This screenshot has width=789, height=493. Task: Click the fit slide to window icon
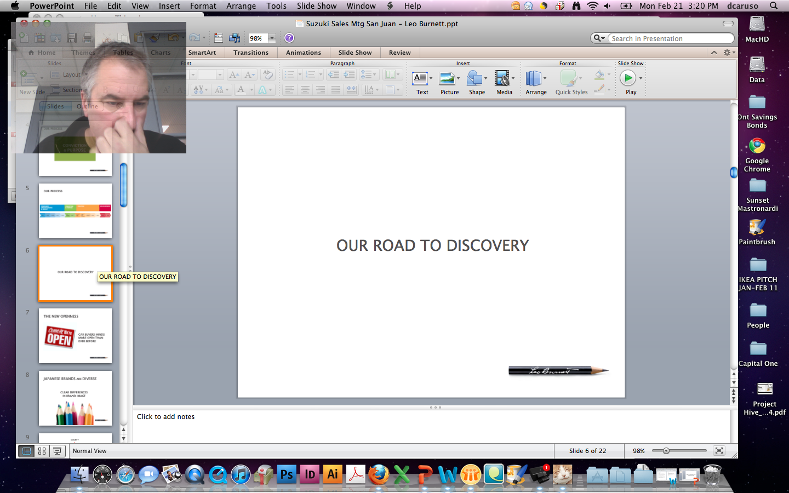click(719, 451)
